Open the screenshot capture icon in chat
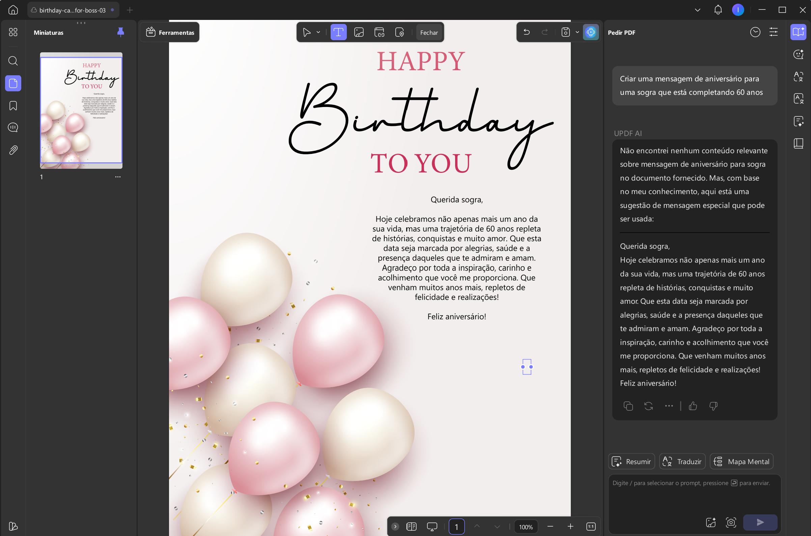The height and width of the screenshot is (536, 811). pyautogui.click(x=731, y=522)
